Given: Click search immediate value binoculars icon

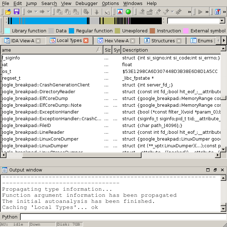Looking at the screenshot, I should click(60, 12).
